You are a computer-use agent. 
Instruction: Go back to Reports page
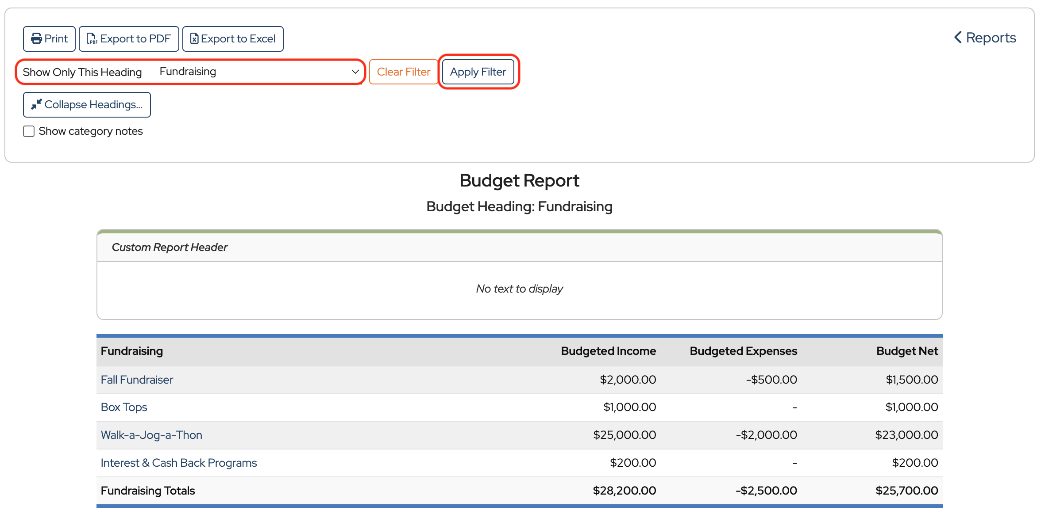tap(991, 38)
